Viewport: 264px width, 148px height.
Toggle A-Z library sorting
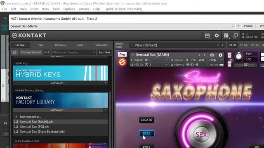[x=47, y=52]
